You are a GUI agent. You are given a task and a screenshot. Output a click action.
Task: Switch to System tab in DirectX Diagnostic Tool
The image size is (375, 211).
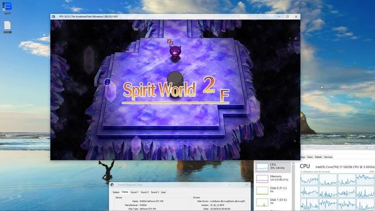pyautogui.click(x=116, y=192)
